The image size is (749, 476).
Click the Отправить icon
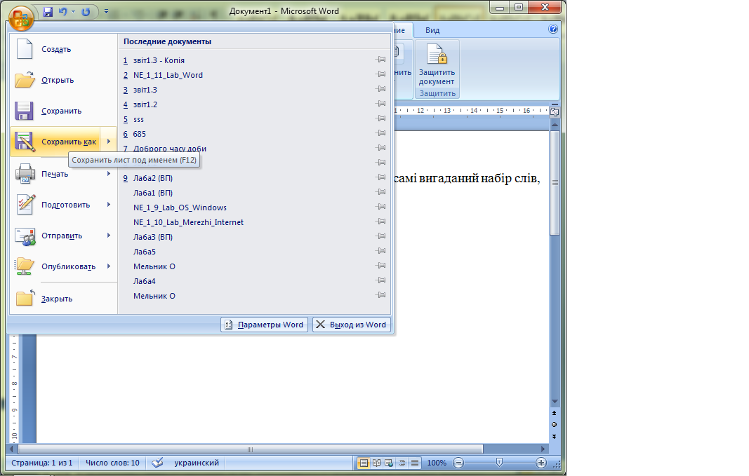tap(25, 236)
